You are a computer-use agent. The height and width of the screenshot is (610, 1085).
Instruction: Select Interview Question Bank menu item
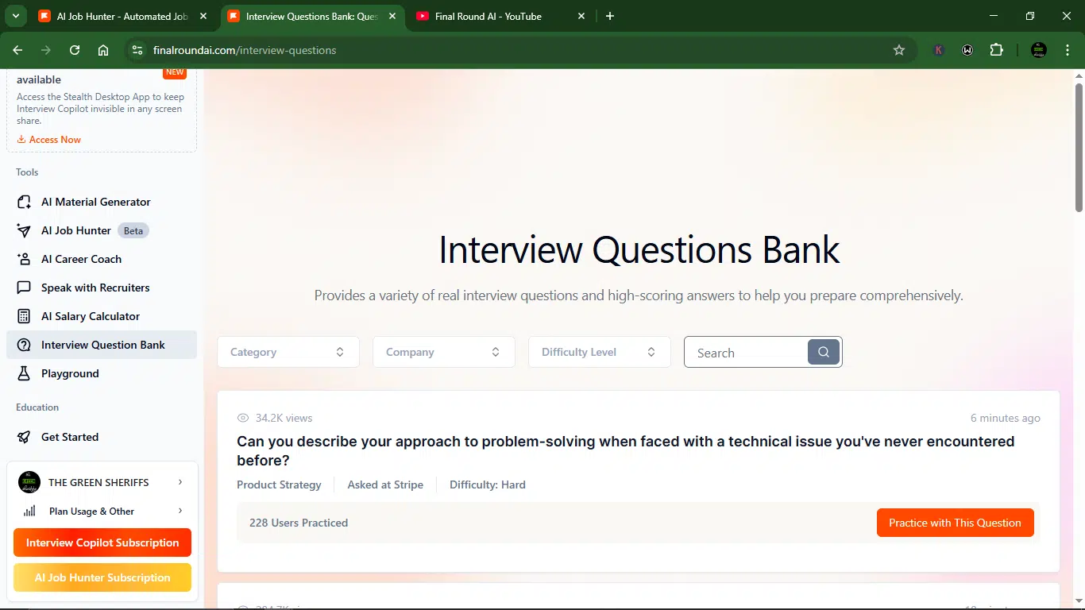click(102, 345)
